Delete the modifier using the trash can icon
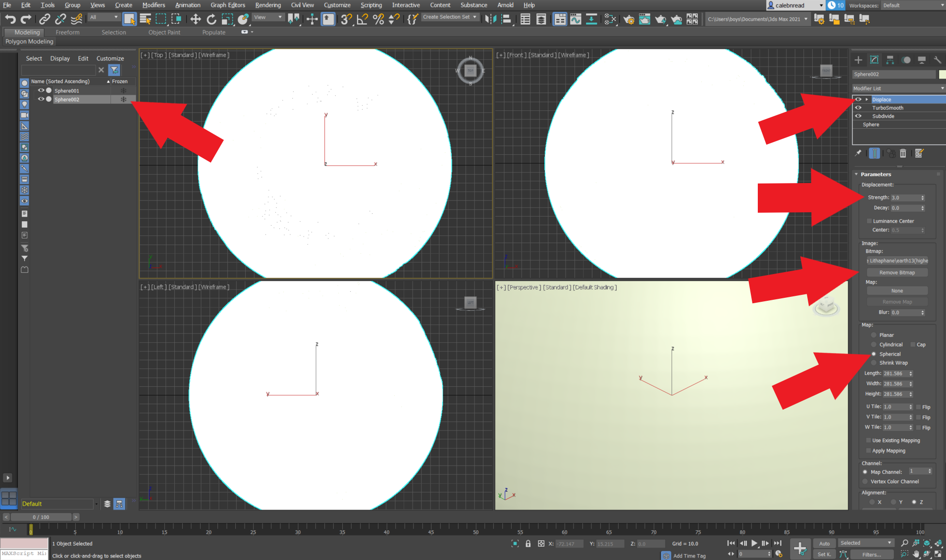The image size is (946, 560). (x=903, y=153)
